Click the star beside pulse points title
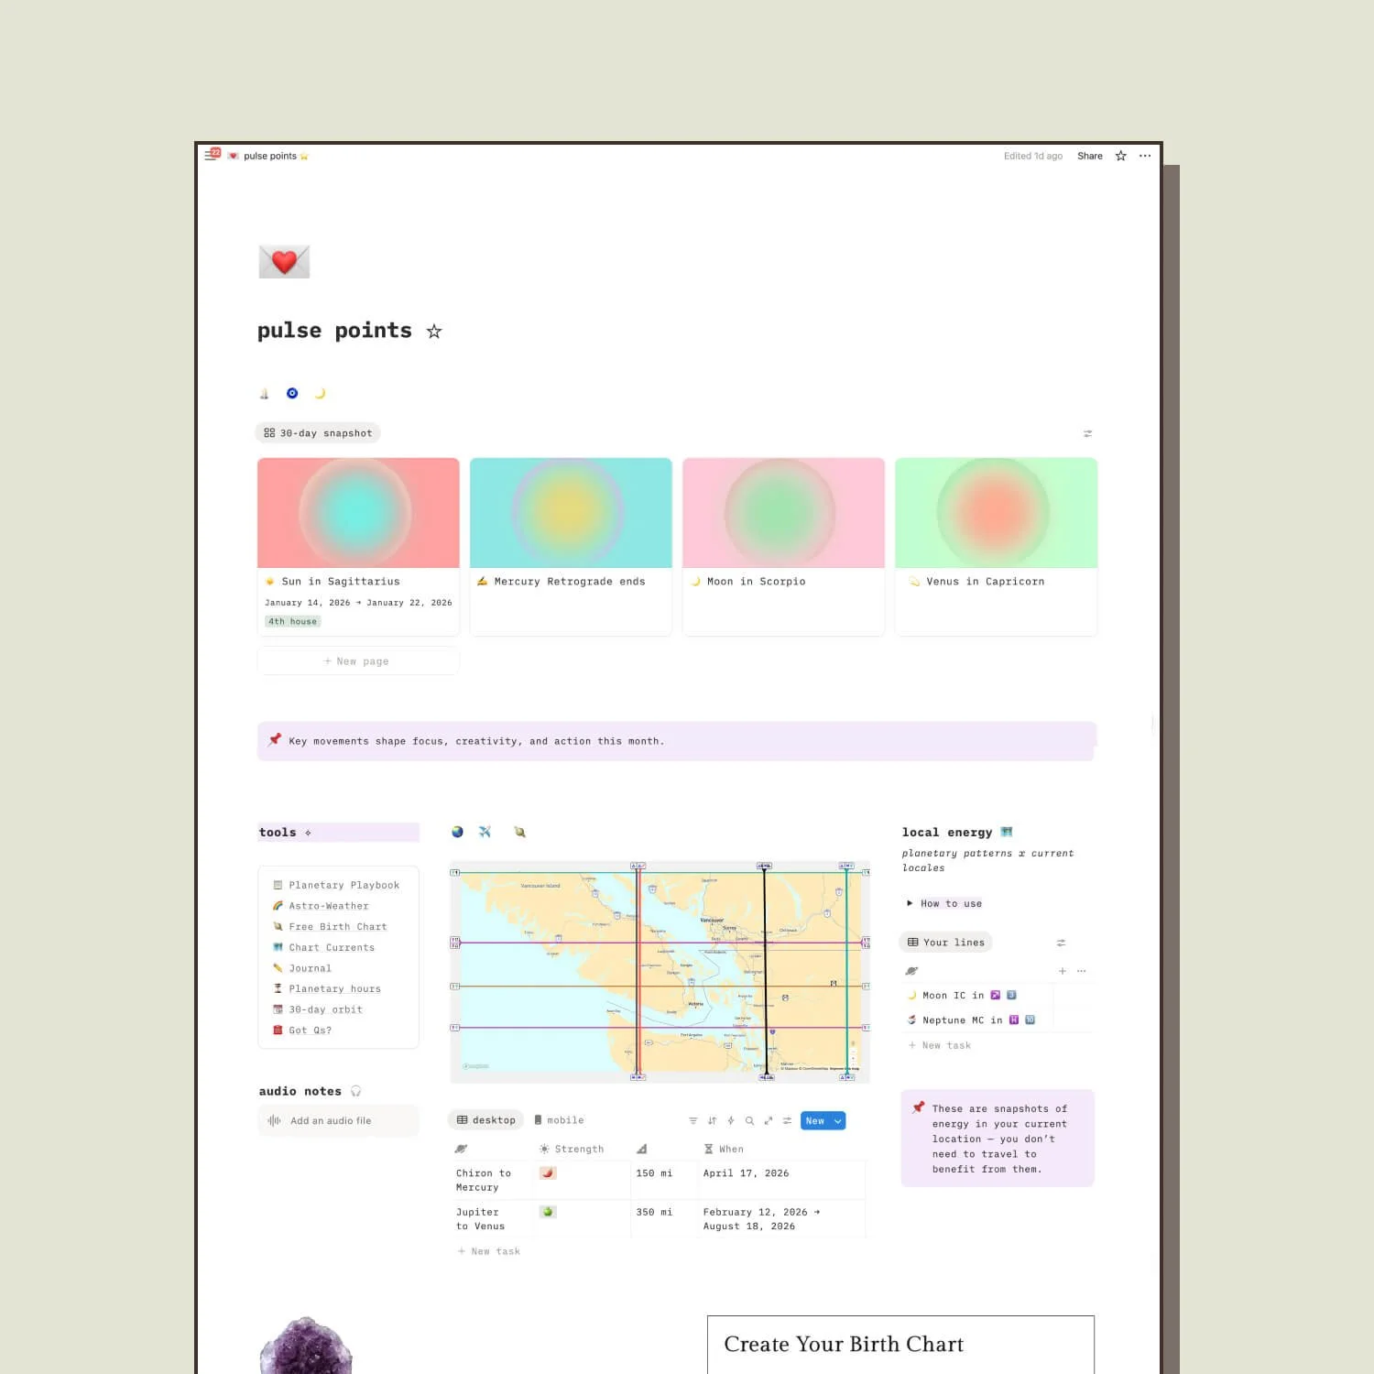Viewport: 1374px width, 1374px height. 434,332
